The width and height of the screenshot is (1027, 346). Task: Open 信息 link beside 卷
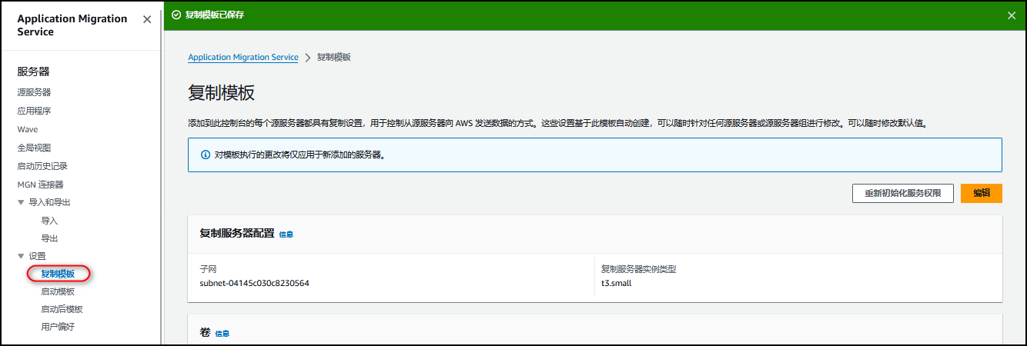[x=222, y=334]
